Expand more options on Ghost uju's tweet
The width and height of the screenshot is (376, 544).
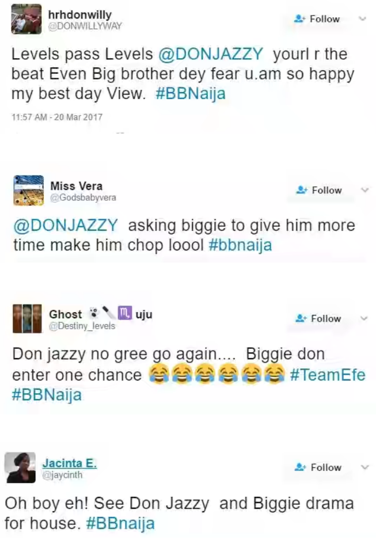point(364,318)
